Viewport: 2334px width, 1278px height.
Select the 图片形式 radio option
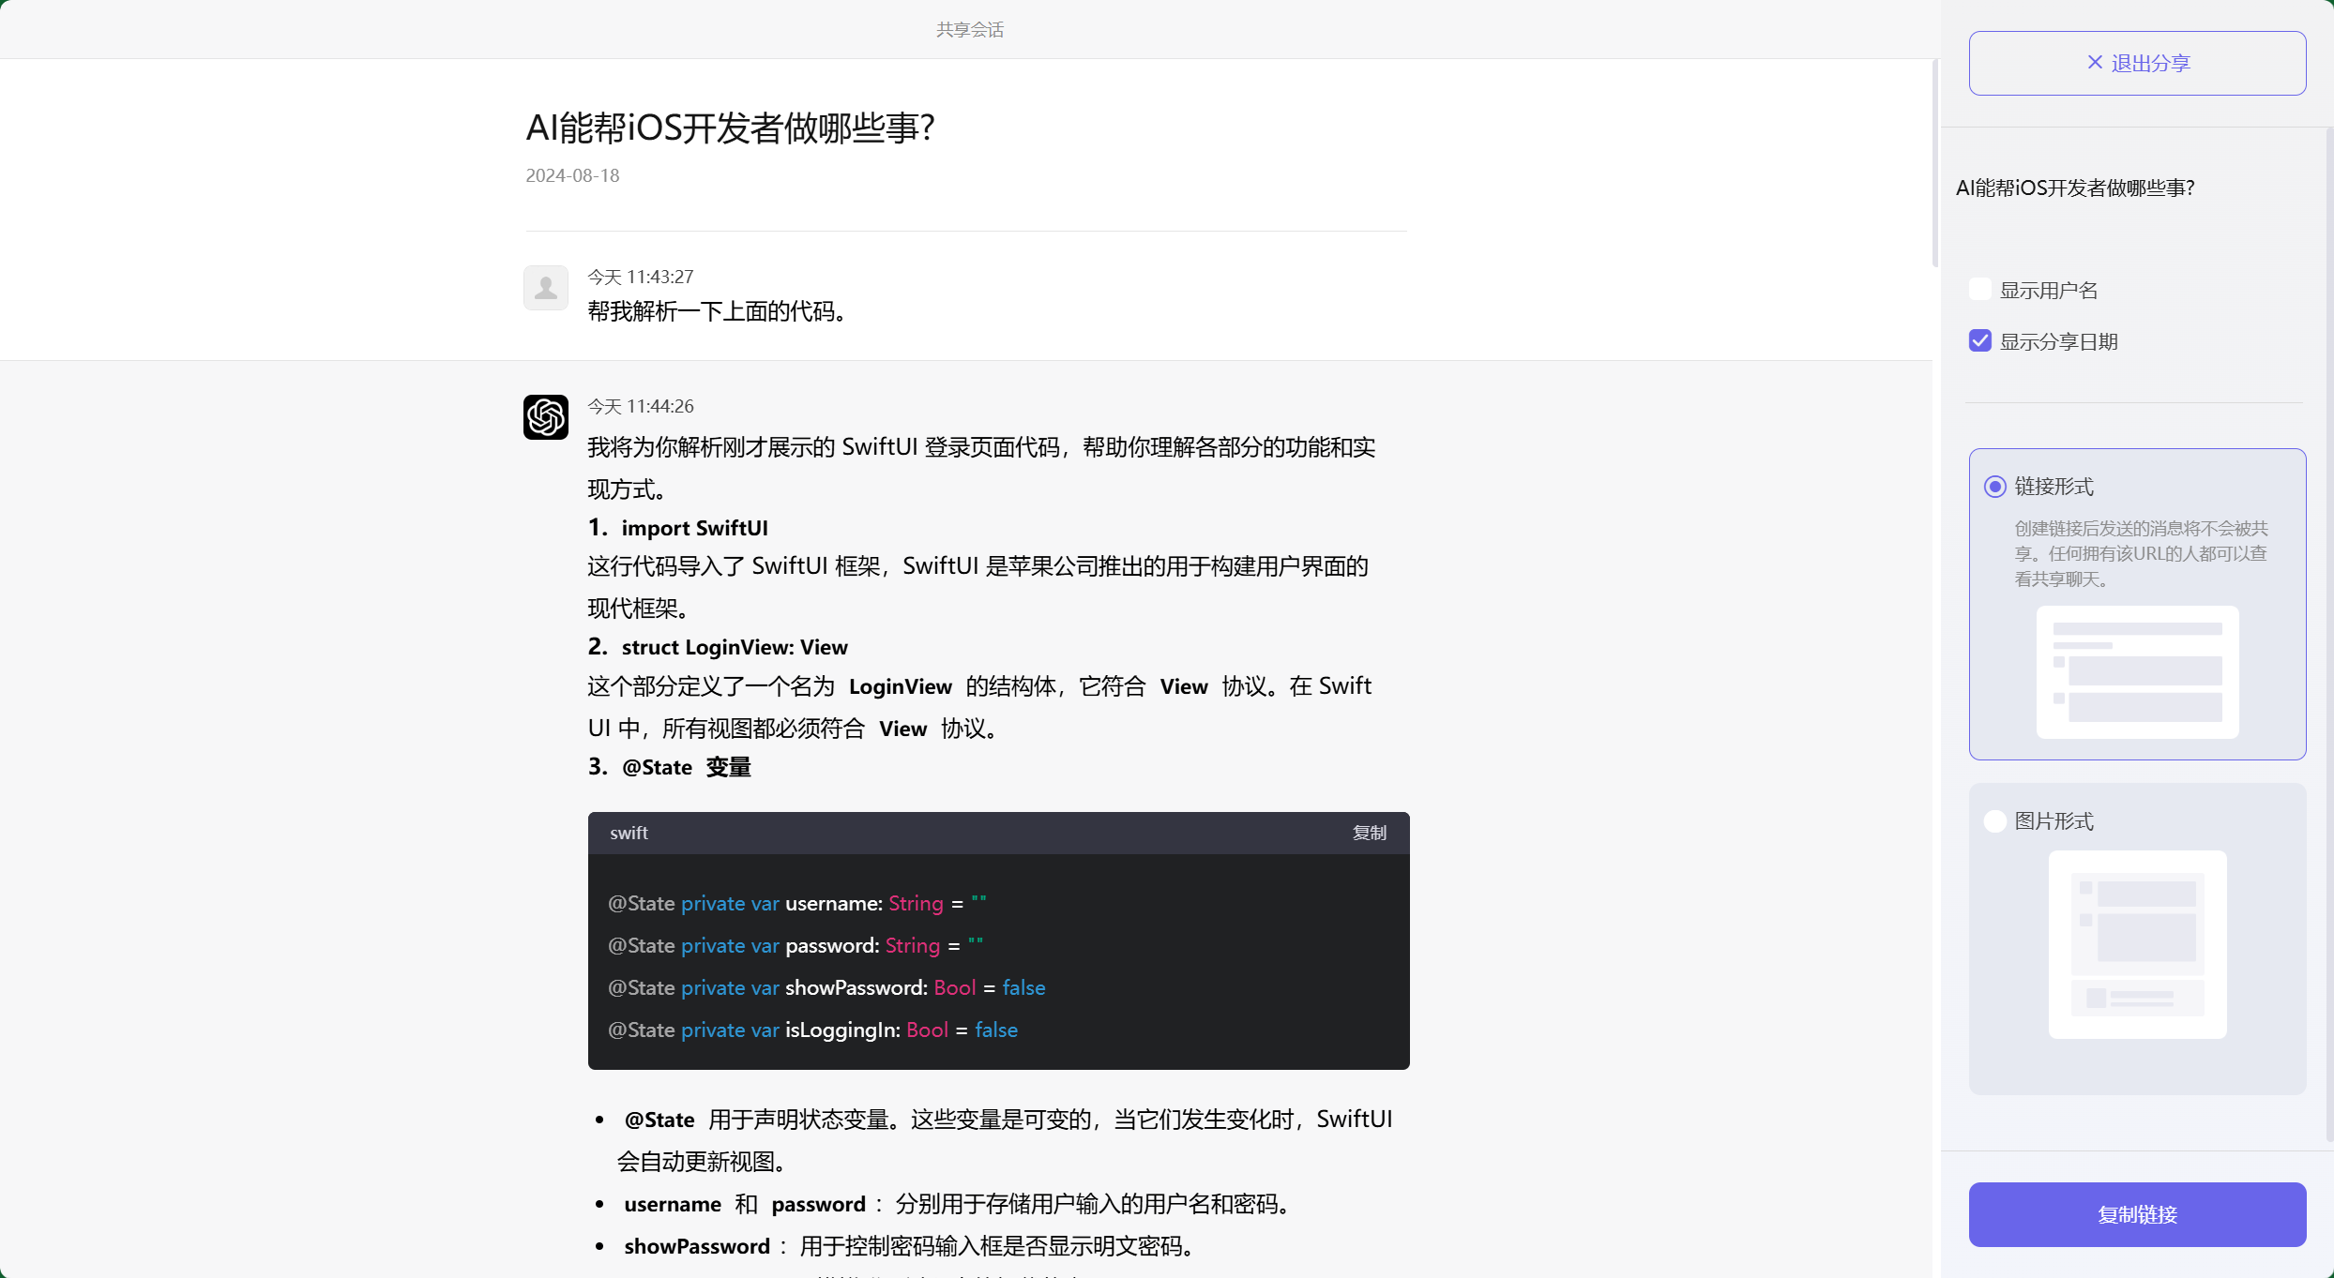pos(1994,820)
